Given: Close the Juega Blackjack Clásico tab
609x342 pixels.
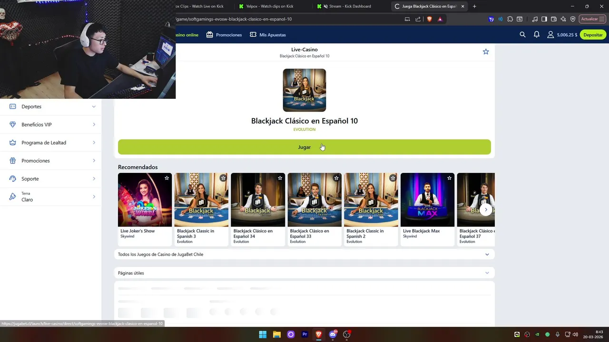Looking at the screenshot, I should [x=462, y=6].
